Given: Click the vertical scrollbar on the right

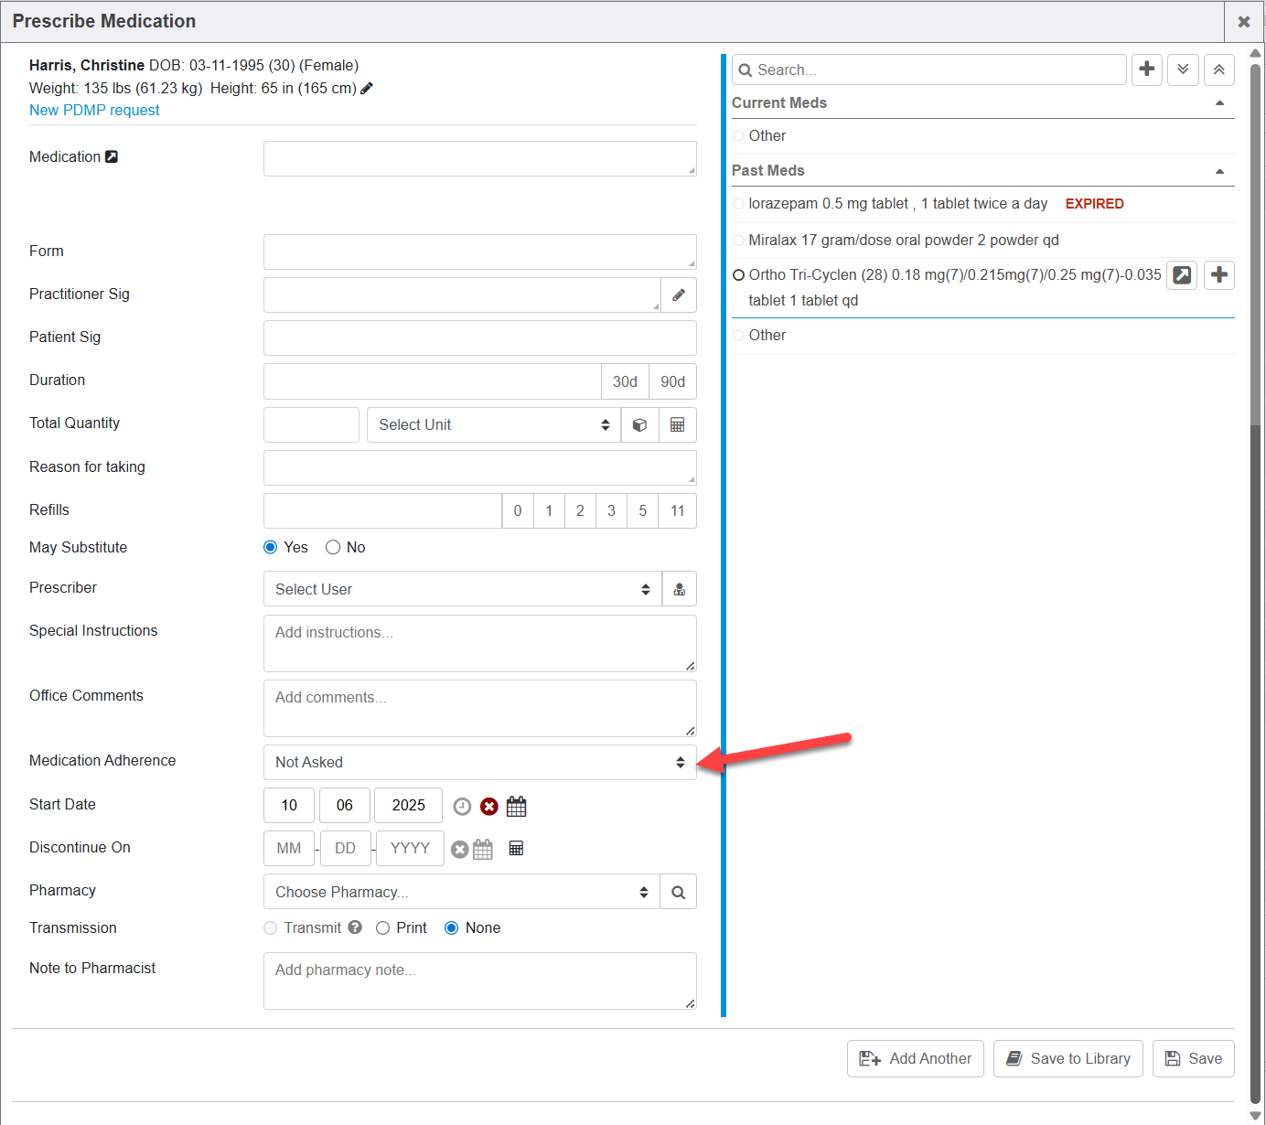Looking at the screenshot, I should [x=1255, y=245].
